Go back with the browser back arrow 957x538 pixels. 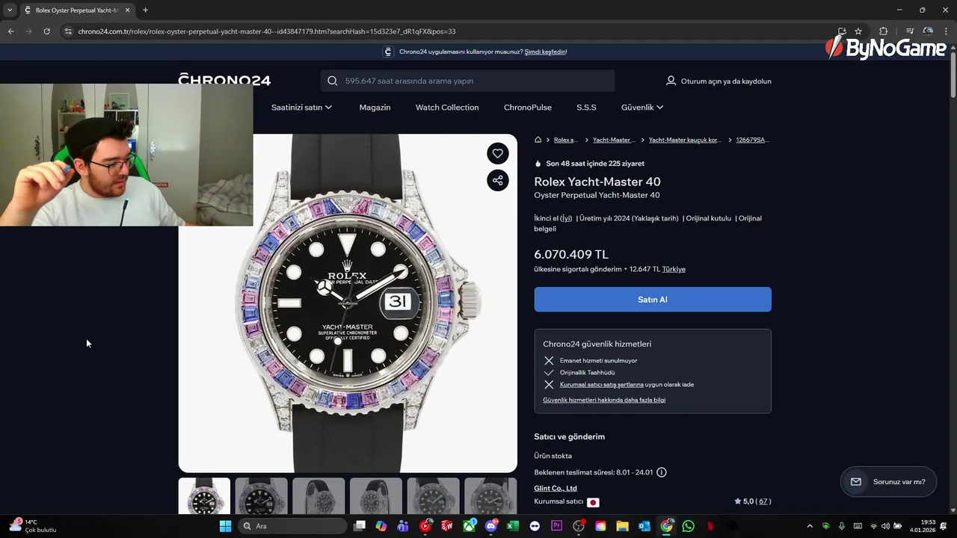pos(10,31)
